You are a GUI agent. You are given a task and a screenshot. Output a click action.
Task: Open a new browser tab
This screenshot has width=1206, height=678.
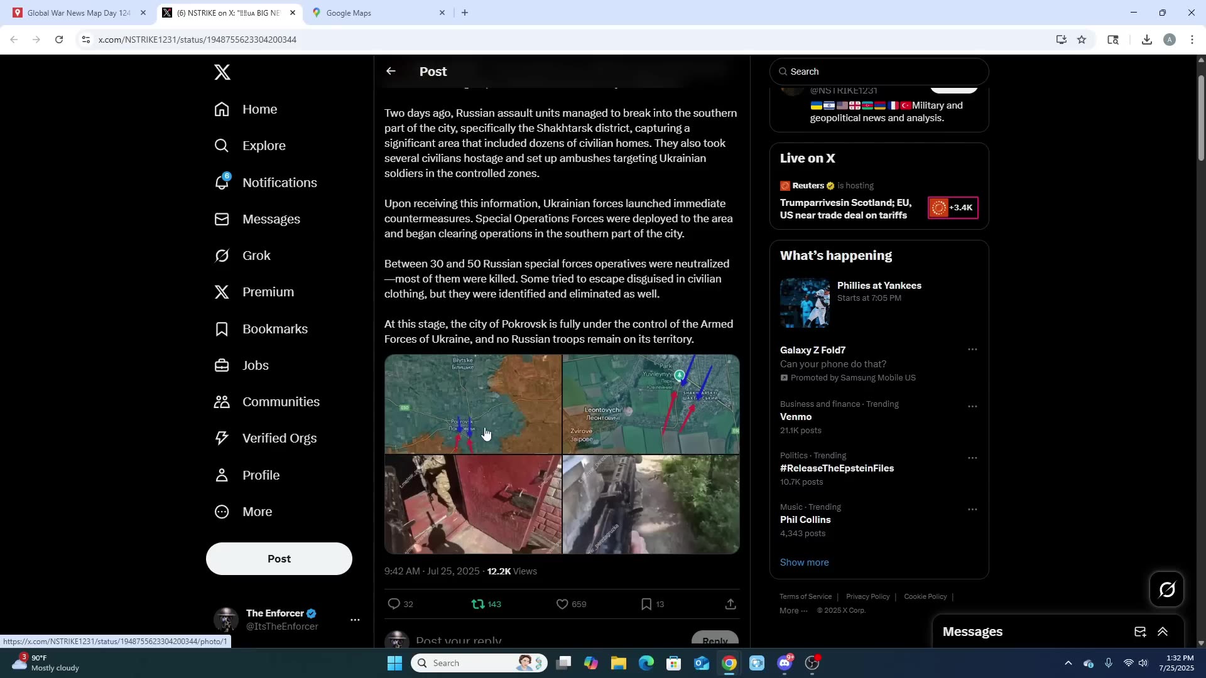point(465,13)
